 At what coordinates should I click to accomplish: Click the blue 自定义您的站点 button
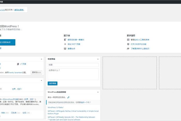coord(7,42)
